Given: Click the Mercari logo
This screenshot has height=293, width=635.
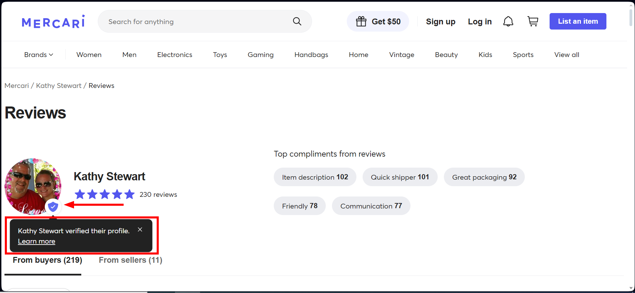Looking at the screenshot, I should click(53, 21).
